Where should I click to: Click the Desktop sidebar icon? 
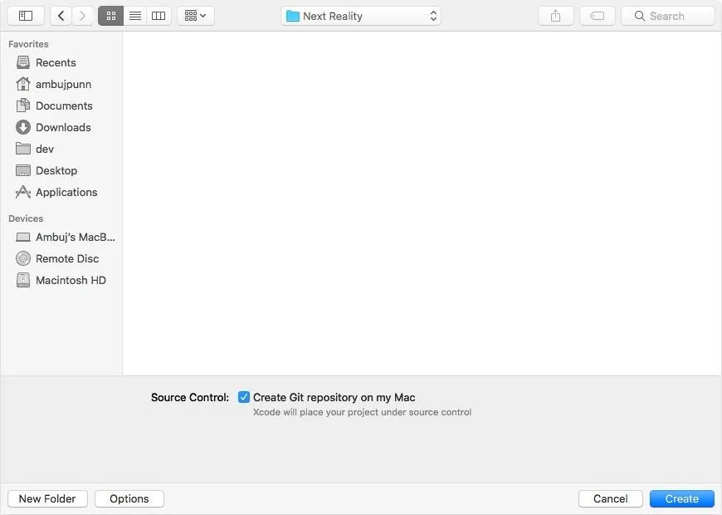pos(23,170)
